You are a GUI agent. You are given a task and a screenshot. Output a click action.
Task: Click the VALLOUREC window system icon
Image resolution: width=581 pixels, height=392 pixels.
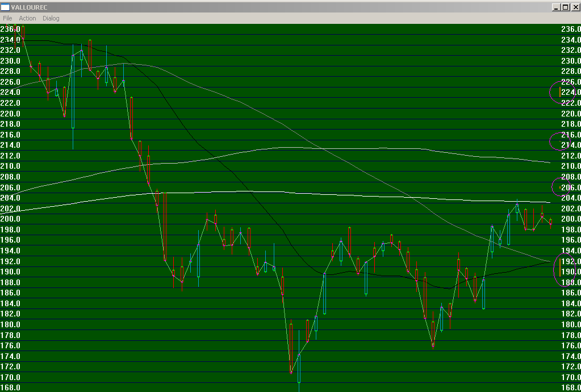5,7
